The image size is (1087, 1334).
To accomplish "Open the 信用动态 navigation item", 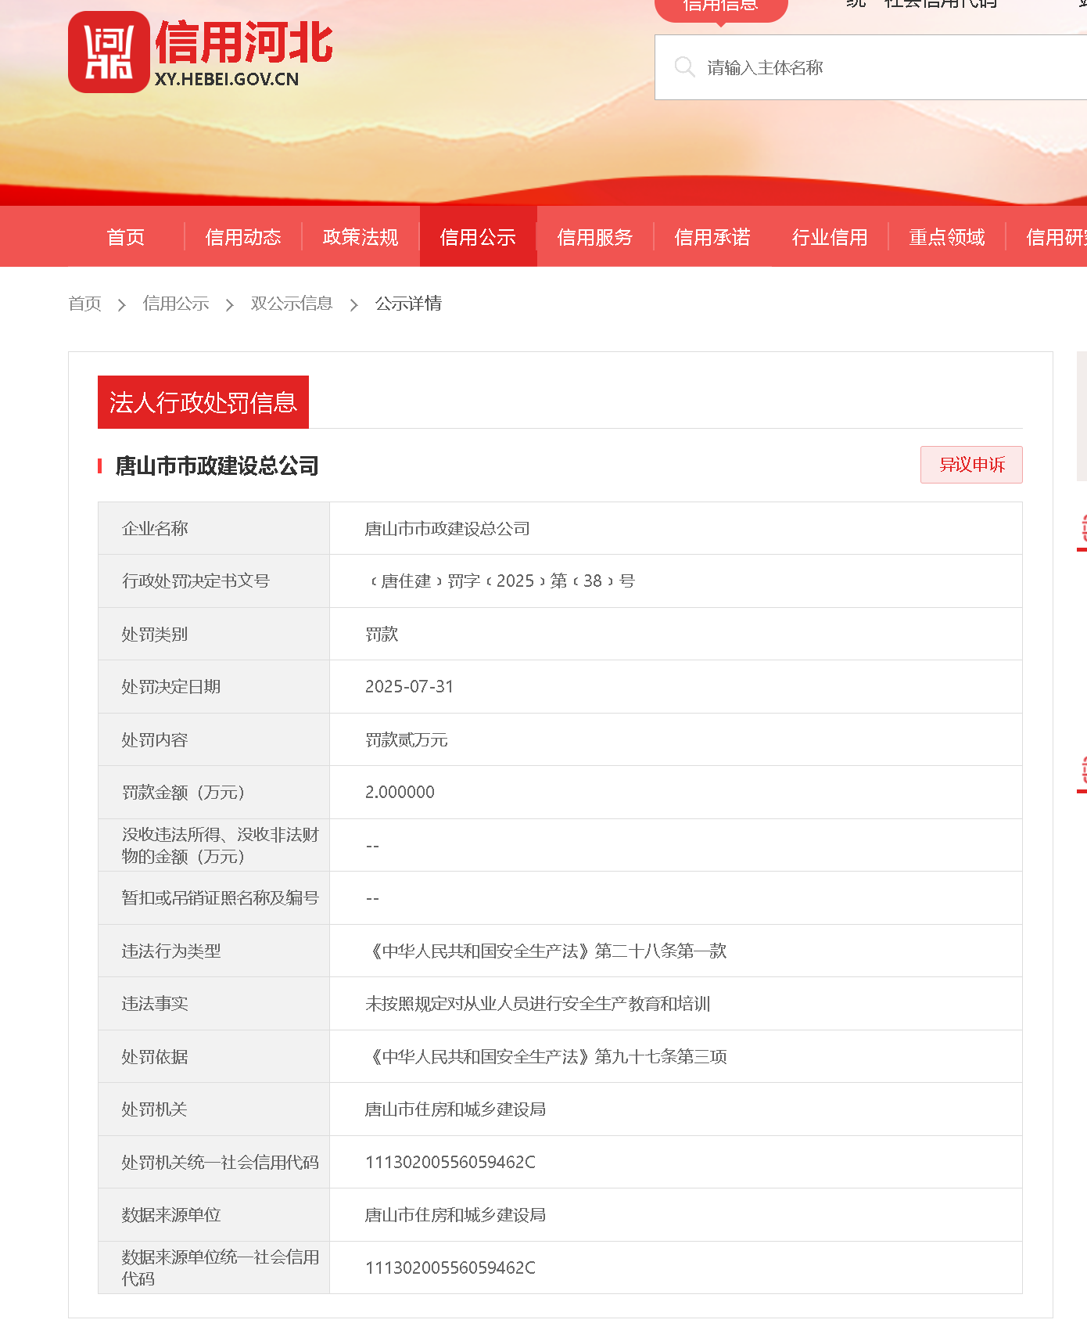I will tap(243, 237).
